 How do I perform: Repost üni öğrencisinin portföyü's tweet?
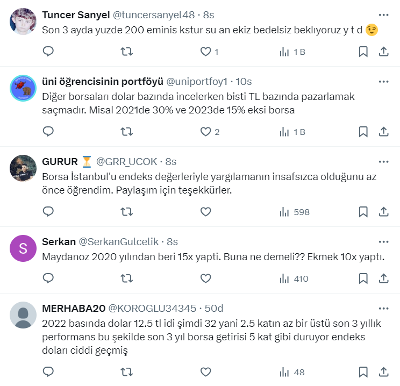pos(126,132)
